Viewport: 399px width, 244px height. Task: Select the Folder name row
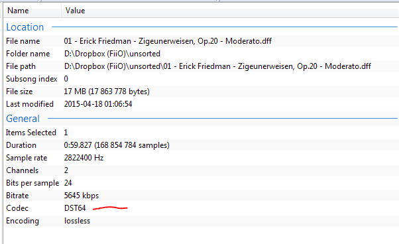point(201,54)
